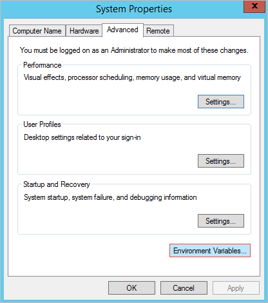Dismiss the dialog with Cancel
The image size is (268, 303).
tap(184, 288)
